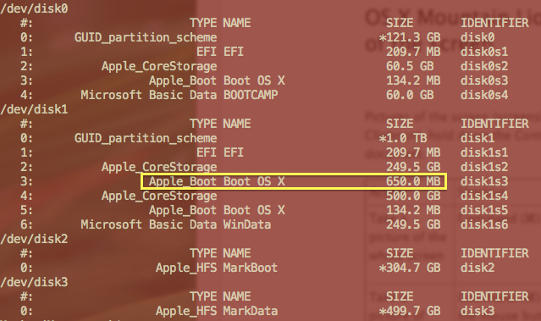541x321 pixels.
Task: Click the 500.0 GB CoreStorage size
Action: (x=413, y=196)
